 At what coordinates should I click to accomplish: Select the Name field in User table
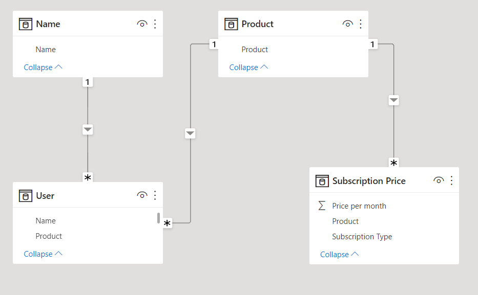[x=46, y=221]
